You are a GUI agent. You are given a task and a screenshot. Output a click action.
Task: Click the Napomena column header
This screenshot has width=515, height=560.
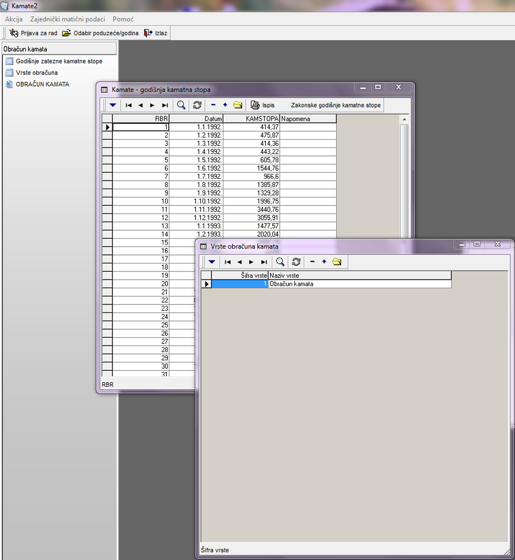coord(308,118)
